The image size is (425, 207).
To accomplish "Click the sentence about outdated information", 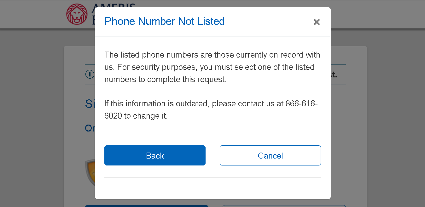I will click(211, 110).
